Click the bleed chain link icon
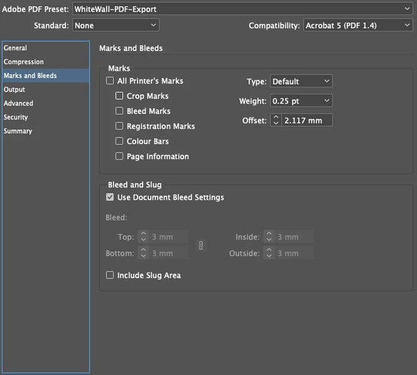The height and width of the screenshot is (375, 417). point(201,245)
